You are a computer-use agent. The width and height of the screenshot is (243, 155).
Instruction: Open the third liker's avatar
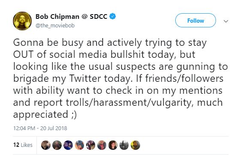tap(68, 145)
